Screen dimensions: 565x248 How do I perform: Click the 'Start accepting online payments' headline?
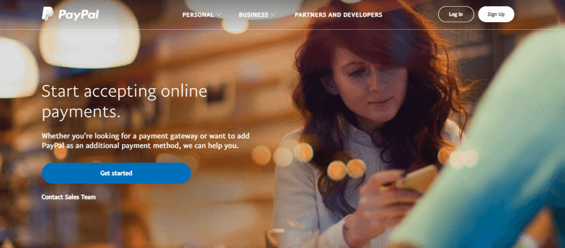[124, 101]
